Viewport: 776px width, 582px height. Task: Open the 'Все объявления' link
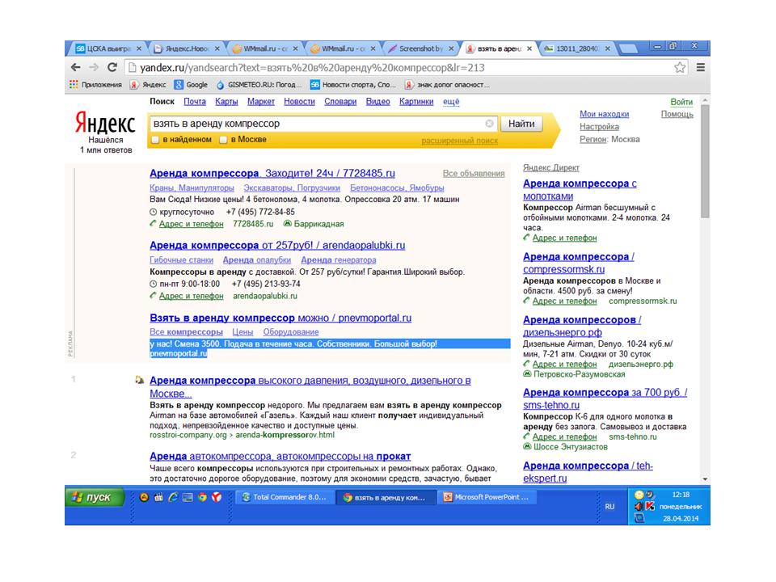point(474,174)
